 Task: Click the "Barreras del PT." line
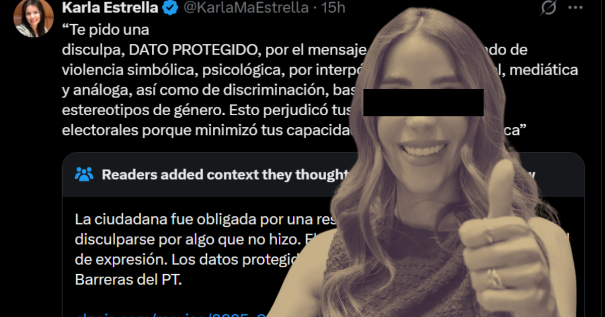click(x=128, y=280)
